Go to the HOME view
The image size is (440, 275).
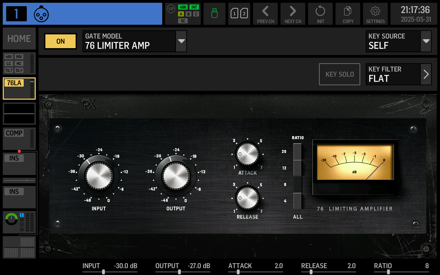coord(19,38)
